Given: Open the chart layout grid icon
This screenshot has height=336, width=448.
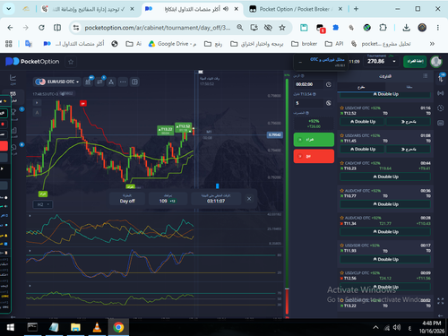Looking at the screenshot, I should click(134, 82).
